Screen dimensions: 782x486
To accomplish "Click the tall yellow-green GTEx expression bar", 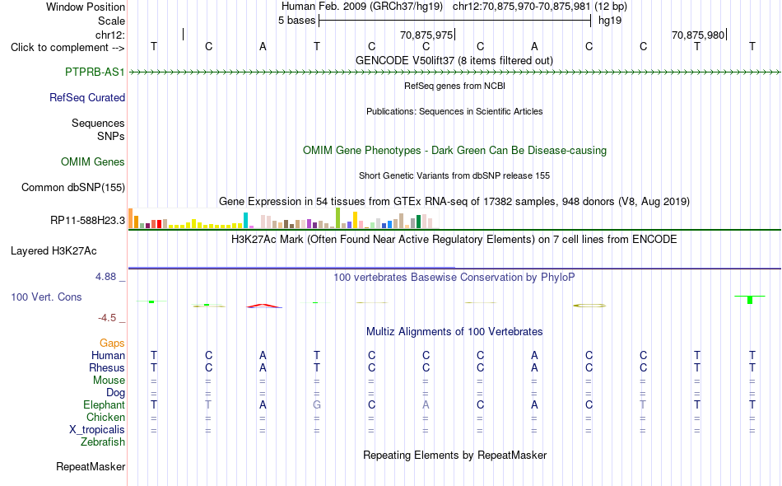I will [338, 218].
